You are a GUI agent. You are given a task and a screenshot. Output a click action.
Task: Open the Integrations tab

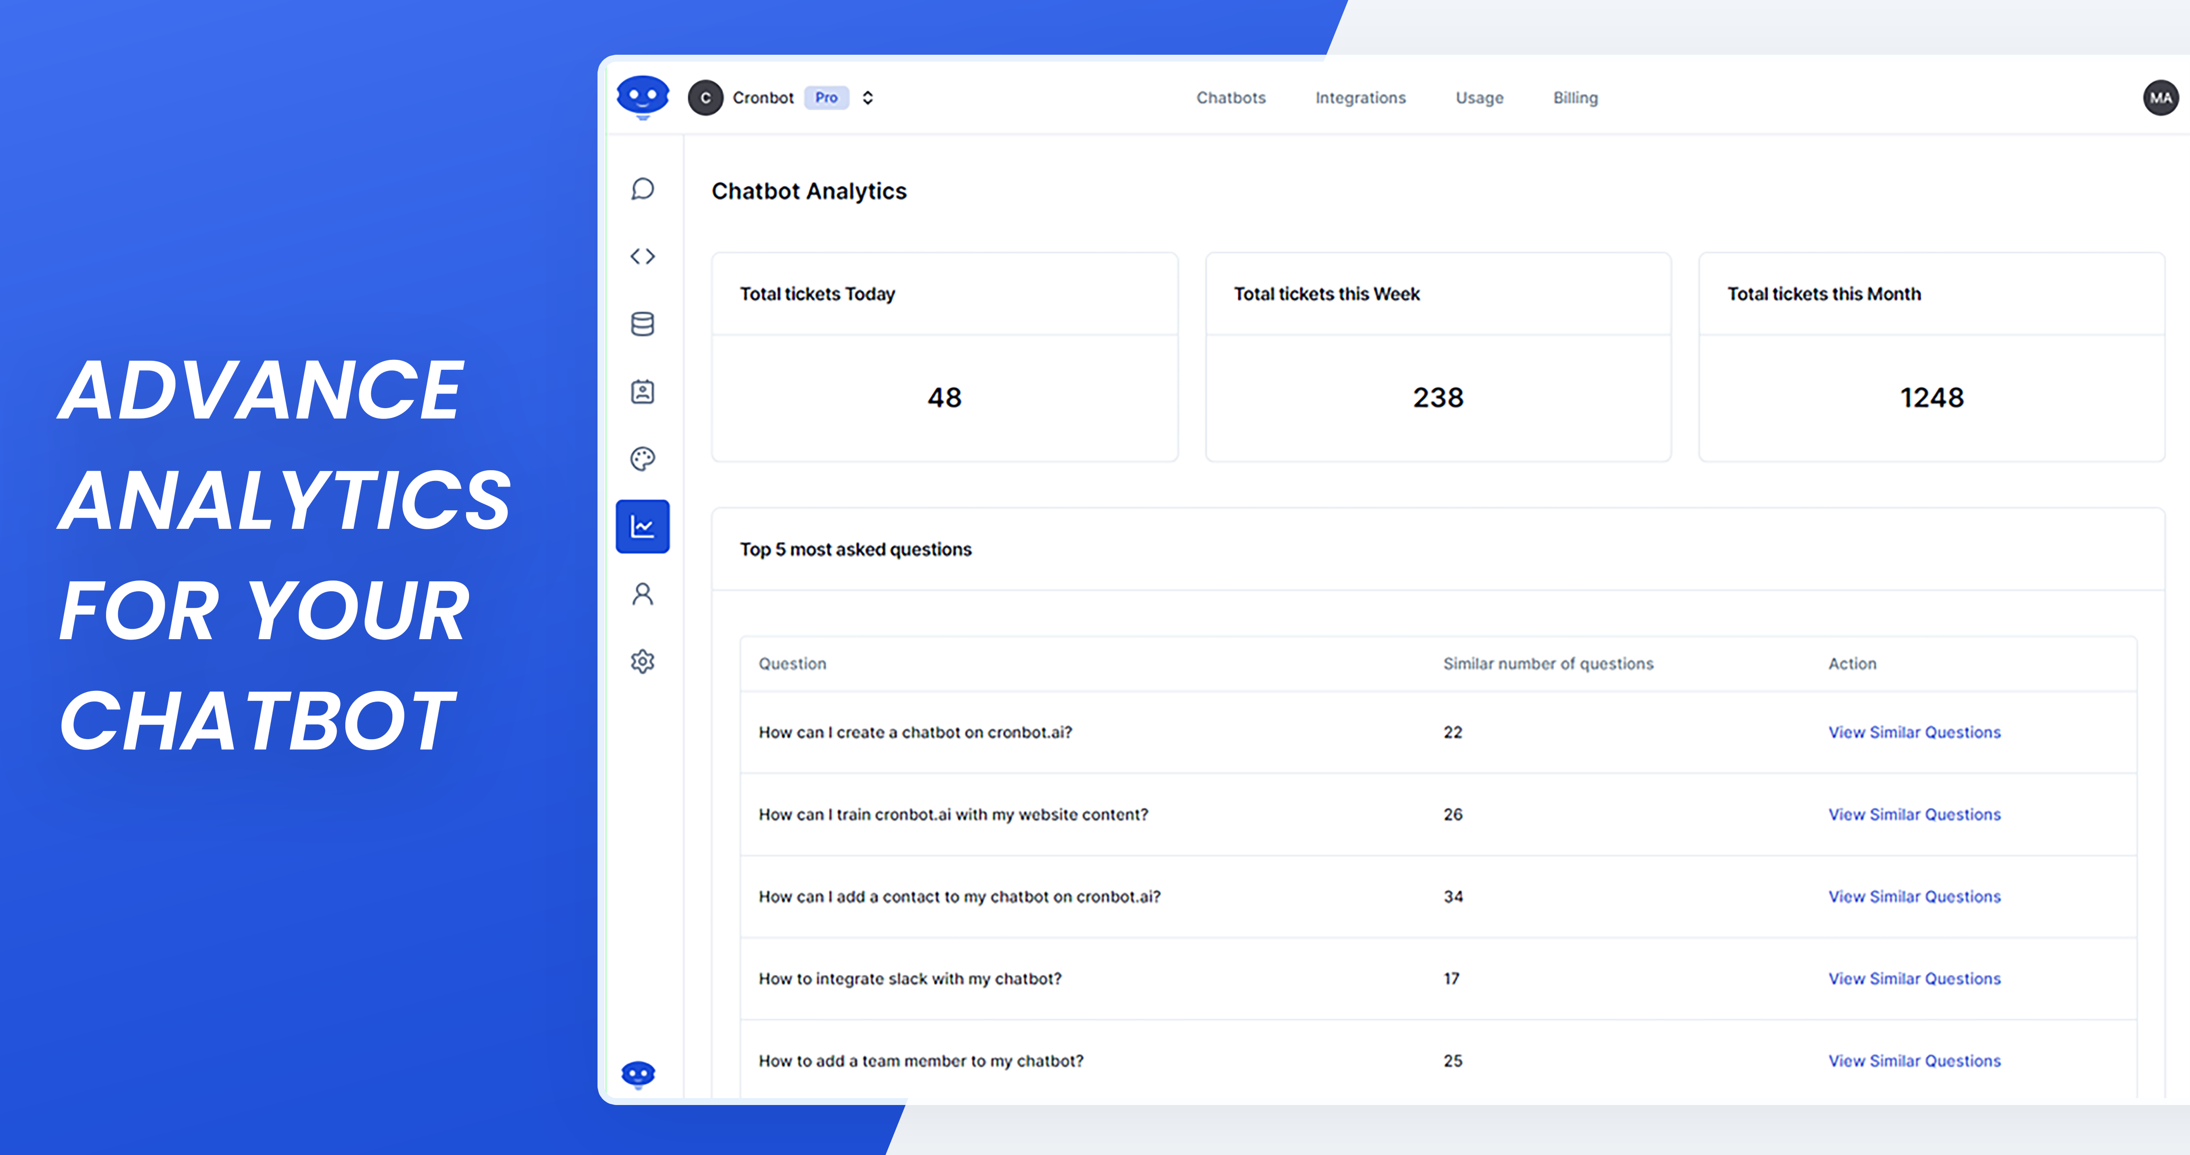pos(1360,98)
